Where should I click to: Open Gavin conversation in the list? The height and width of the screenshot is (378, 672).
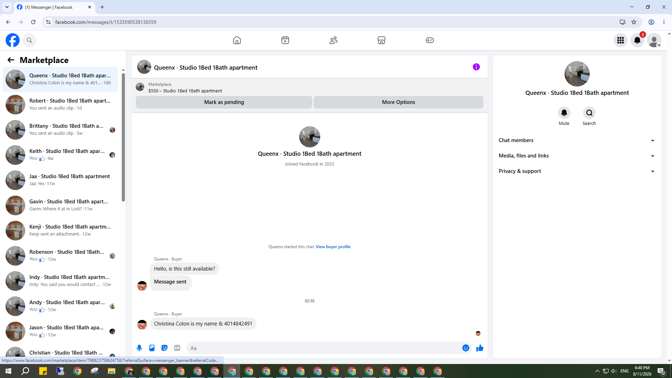(x=61, y=205)
